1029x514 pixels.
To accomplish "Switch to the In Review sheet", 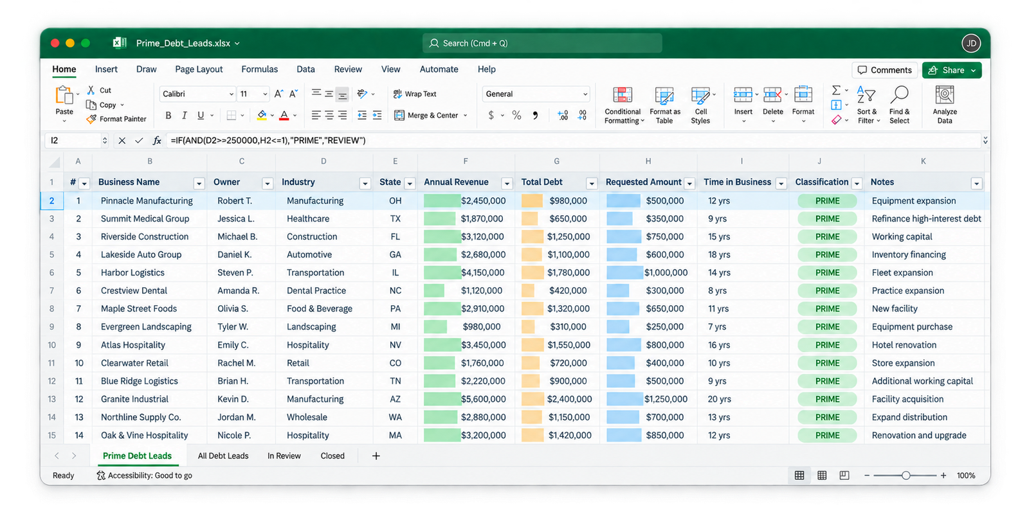I will click(284, 456).
